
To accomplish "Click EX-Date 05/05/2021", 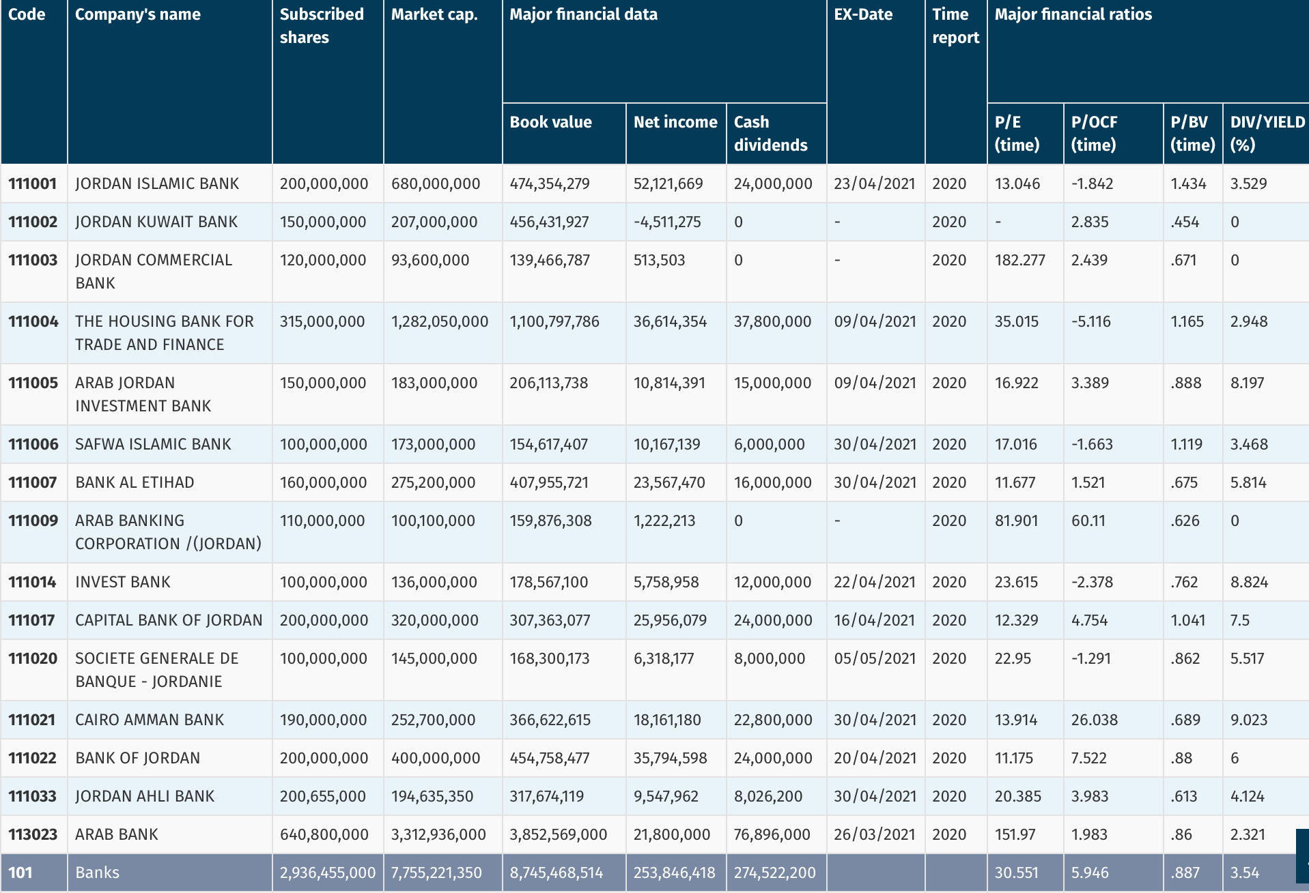I will coord(875,658).
